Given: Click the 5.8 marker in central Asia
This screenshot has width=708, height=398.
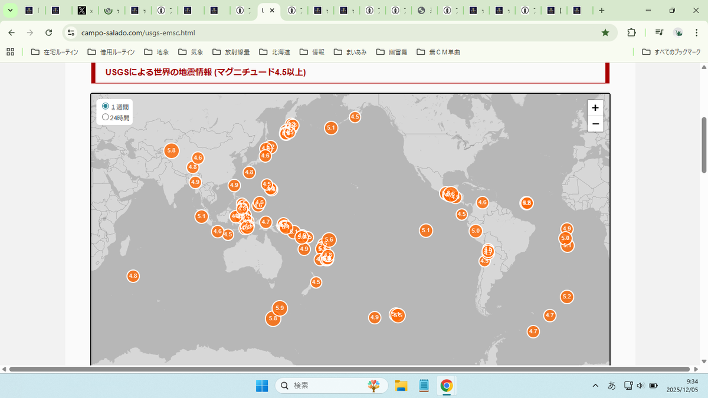Looking at the screenshot, I should point(172,150).
